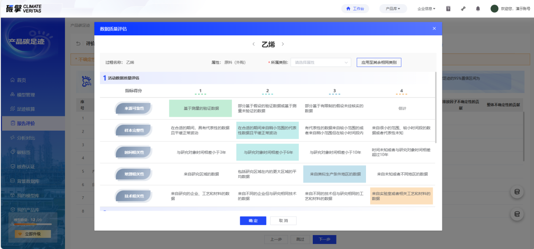Image resolution: width=534 pixels, height=249 pixels.
Task: Expand the 企业信息 dropdown menu
Action: 426,8
